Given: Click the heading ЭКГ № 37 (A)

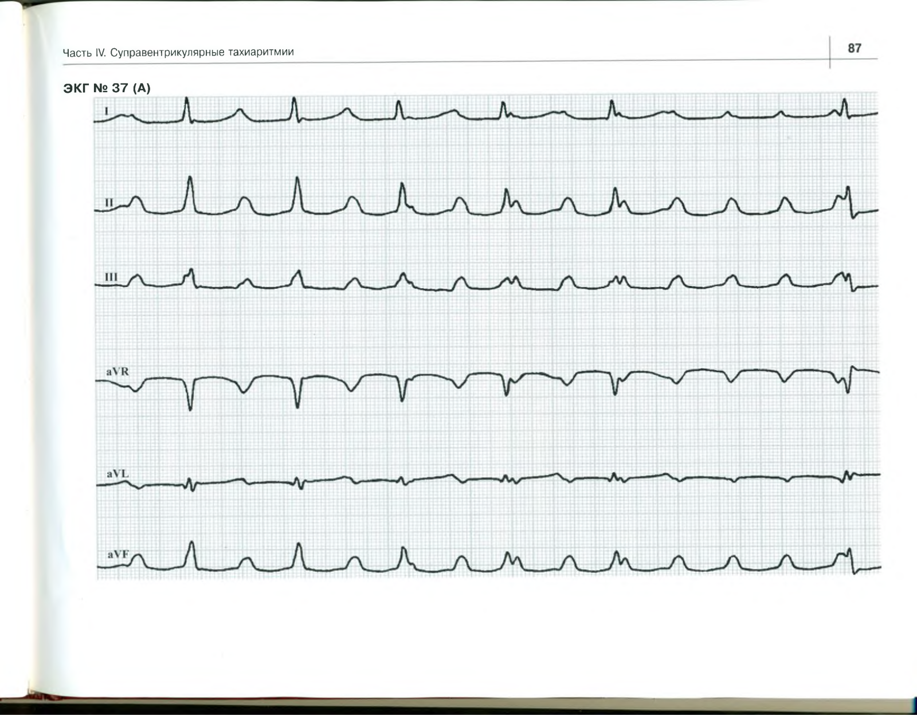Looking at the screenshot, I should [106, 88].
